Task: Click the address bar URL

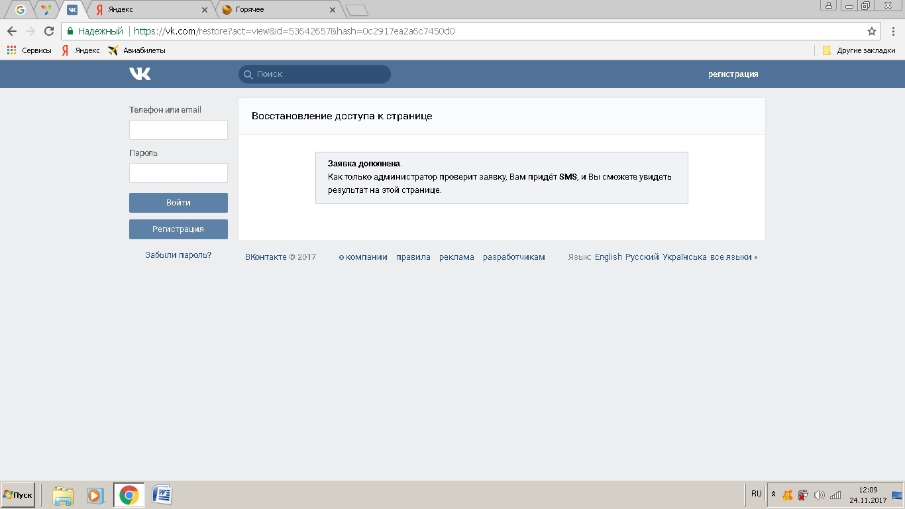Action: [294, 31]
